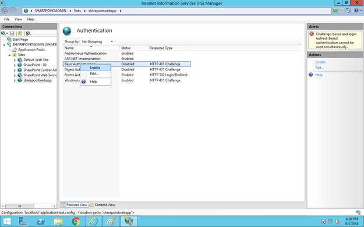Viewport: 364px width, 227px height.
Task: Open File Explorer from the taskbar
Action: [58, 221]
